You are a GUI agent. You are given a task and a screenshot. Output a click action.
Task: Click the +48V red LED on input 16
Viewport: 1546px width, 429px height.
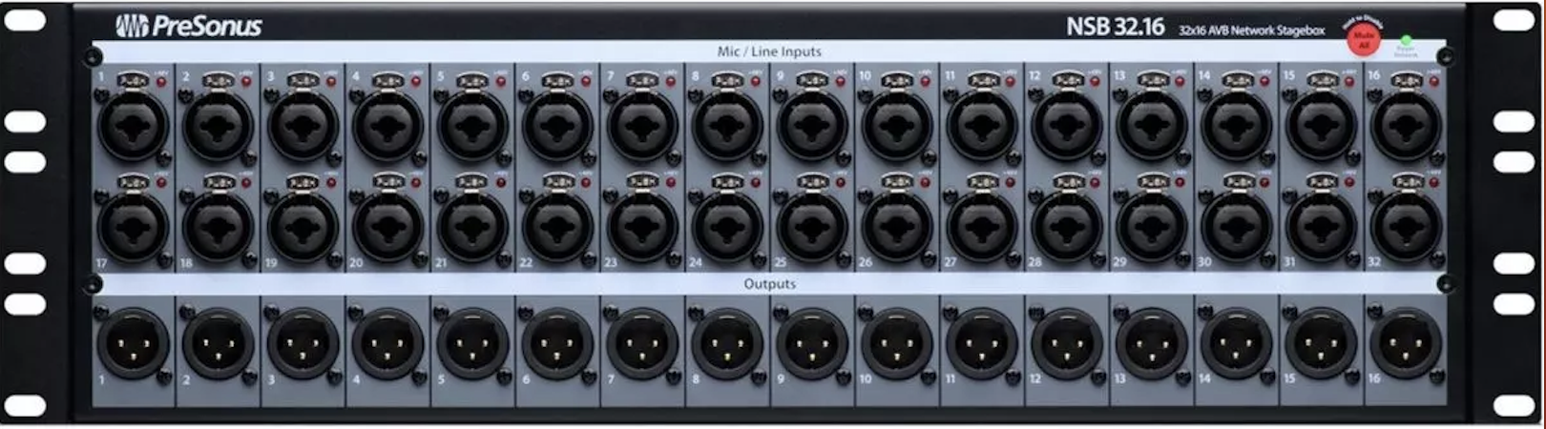pos(1433,82)
